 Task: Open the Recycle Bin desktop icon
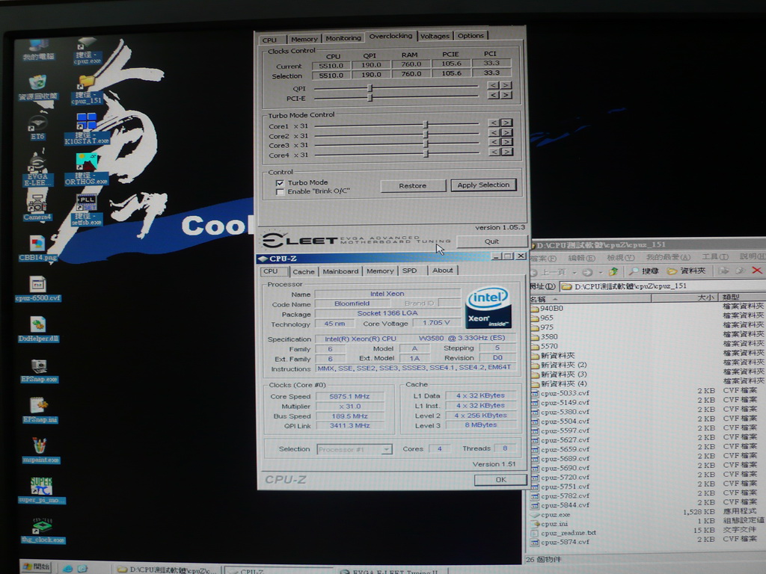37,88
